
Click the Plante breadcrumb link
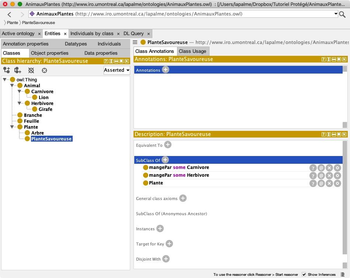click(13, 23)
